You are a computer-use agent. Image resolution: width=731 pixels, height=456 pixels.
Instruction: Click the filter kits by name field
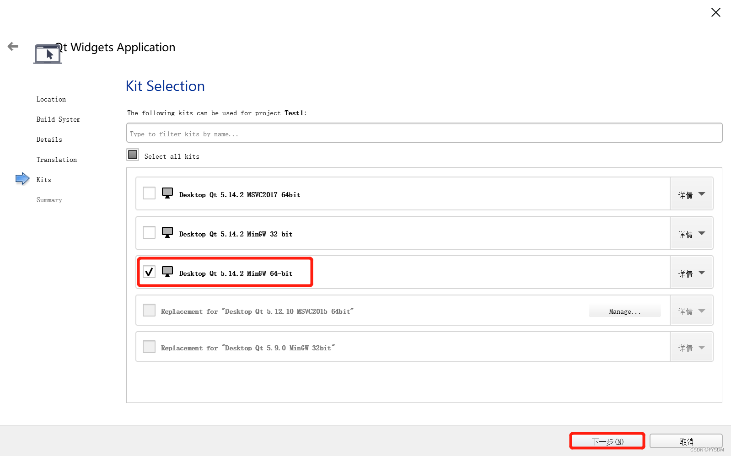tap(424, 133)
